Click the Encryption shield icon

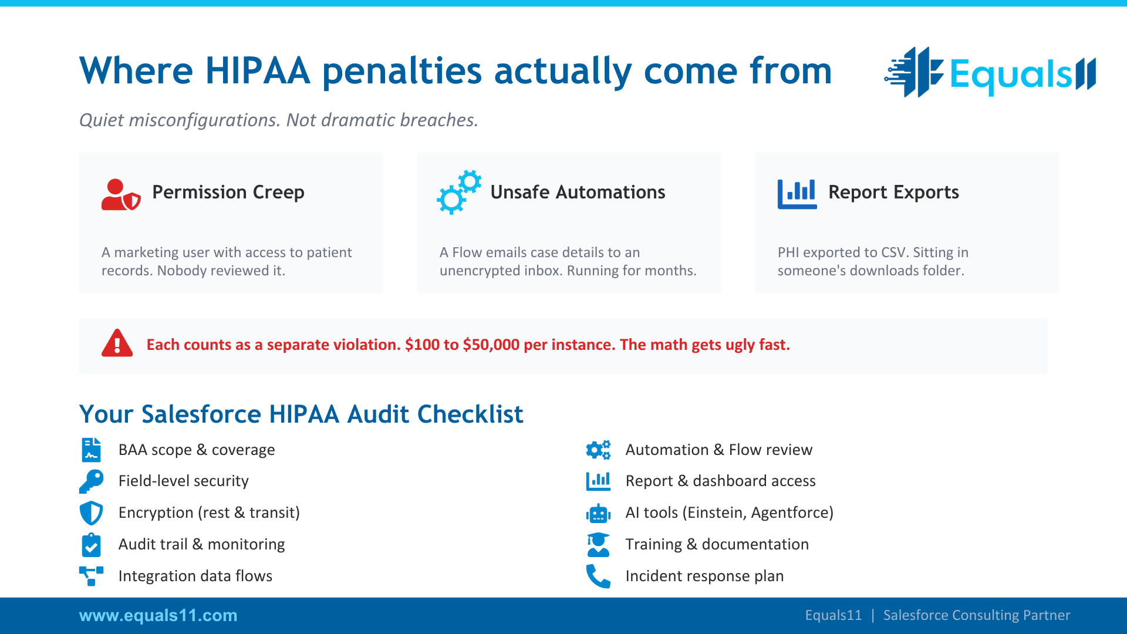pos(91,512)
